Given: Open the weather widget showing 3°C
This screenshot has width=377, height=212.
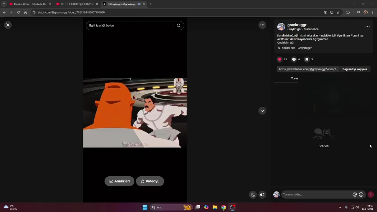Looking at the screenshot, I should (x=10, y=207).
